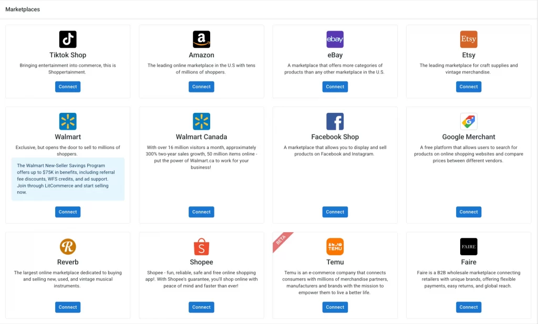This screenshot has height=324, width=538.
Task: Click the Facebook Shop logo icon
Action: point(335,121)
